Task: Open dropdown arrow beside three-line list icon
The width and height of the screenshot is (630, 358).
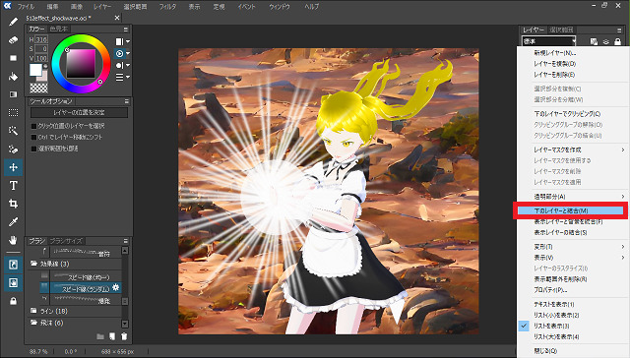Action: (128, 77)
